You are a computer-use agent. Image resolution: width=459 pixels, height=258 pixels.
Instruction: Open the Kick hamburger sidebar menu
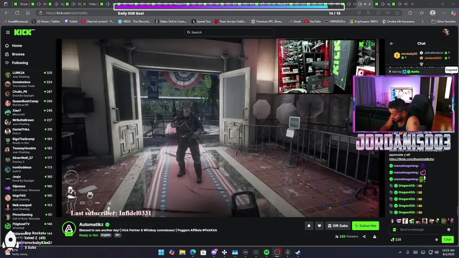coord(8,32)
